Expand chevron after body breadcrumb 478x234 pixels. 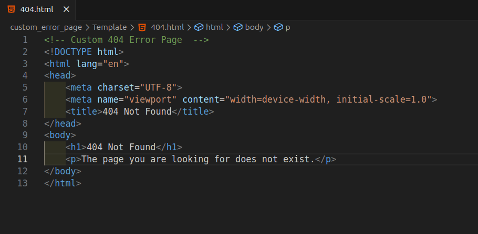click(268, 28)
